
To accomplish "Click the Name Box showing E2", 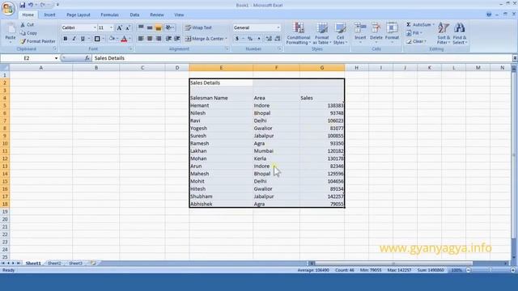I will (x=27, y=58).
